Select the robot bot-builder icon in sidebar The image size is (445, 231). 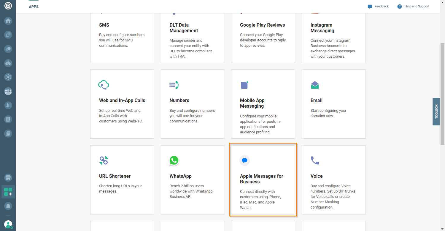pos(8,63)
